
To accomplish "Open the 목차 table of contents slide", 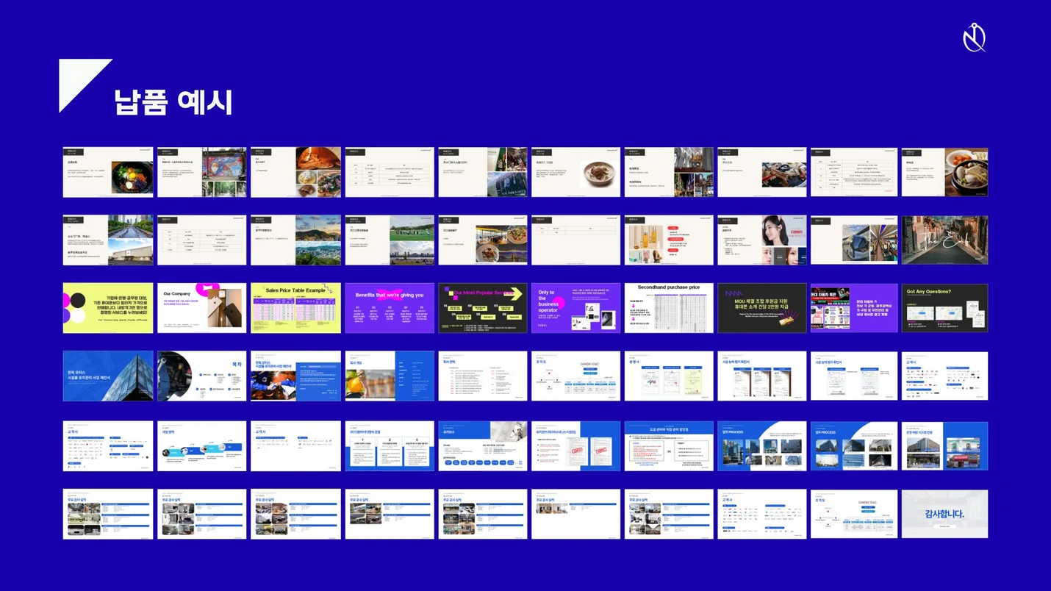I will tap(201, 376).
